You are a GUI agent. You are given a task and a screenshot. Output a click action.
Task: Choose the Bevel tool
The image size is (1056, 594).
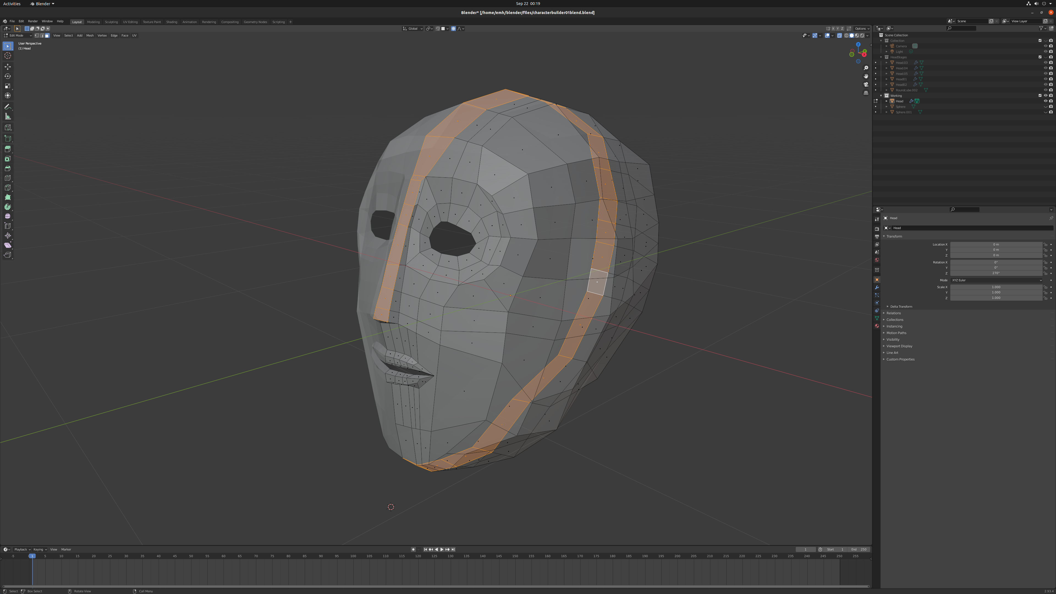click(x=8, y=169)
